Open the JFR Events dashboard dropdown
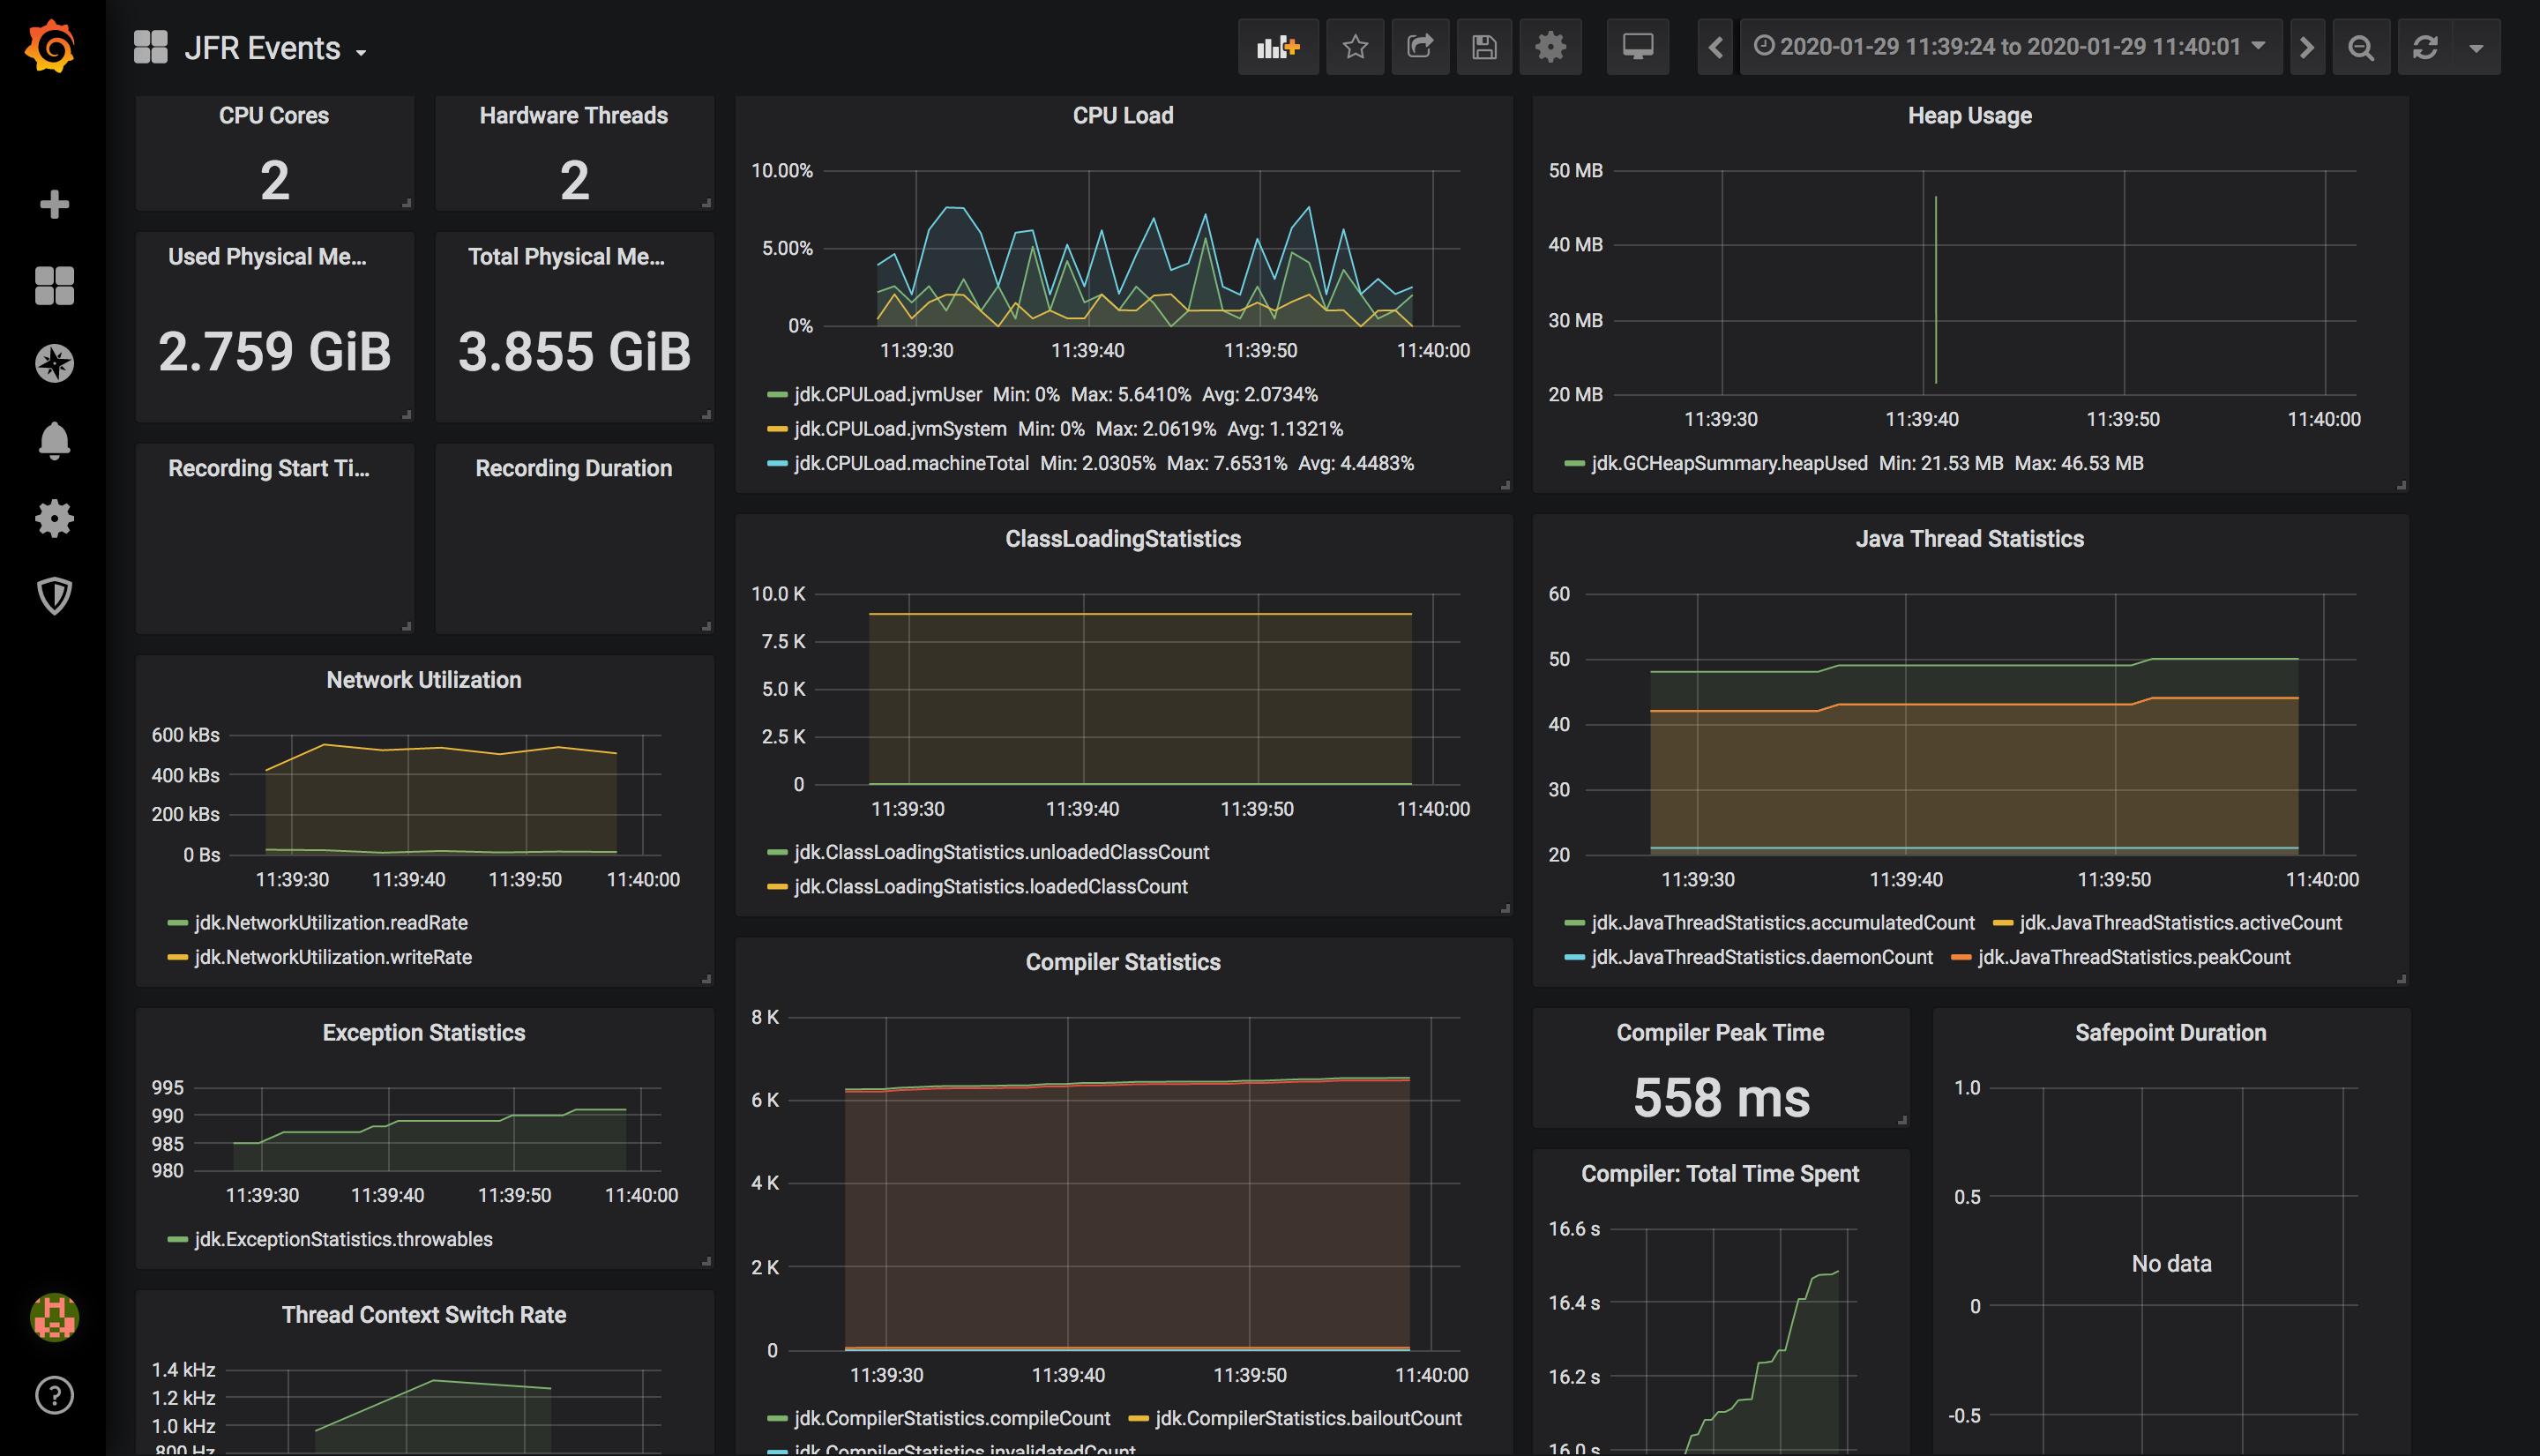2540x1456 pixels. (276, 48)
